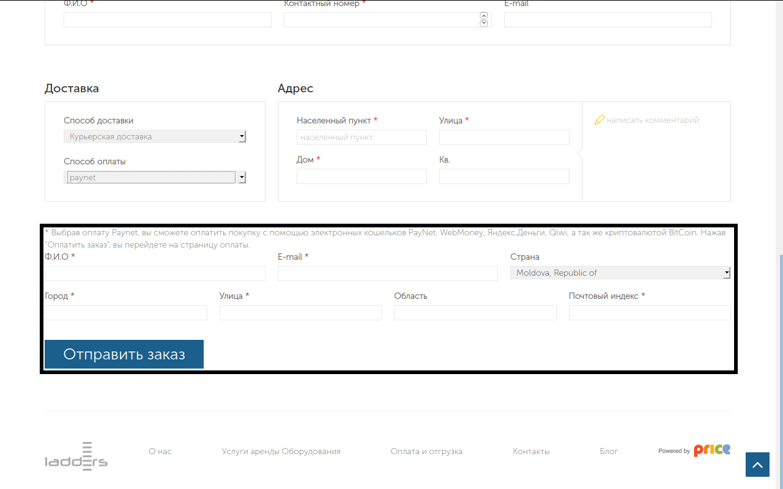Open the Контакты footer link
The image size is (783, 489).
tap(531, 452)
